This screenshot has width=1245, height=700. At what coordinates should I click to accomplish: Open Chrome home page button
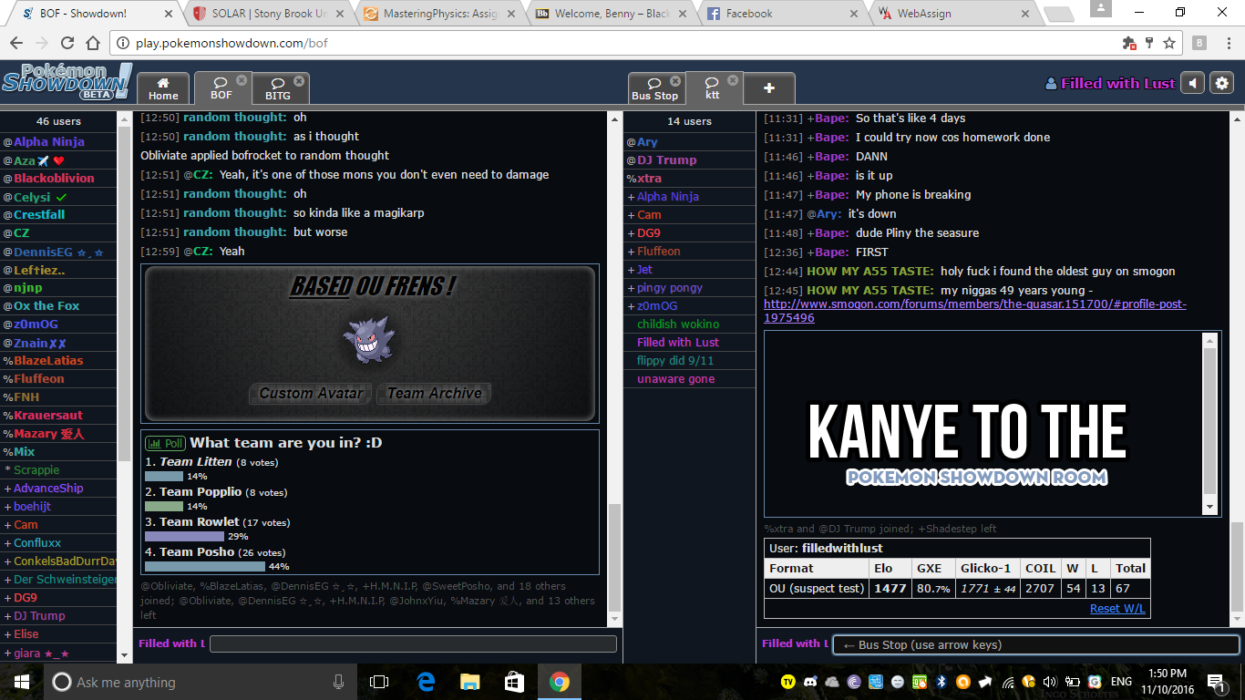[x=93, y=43]
